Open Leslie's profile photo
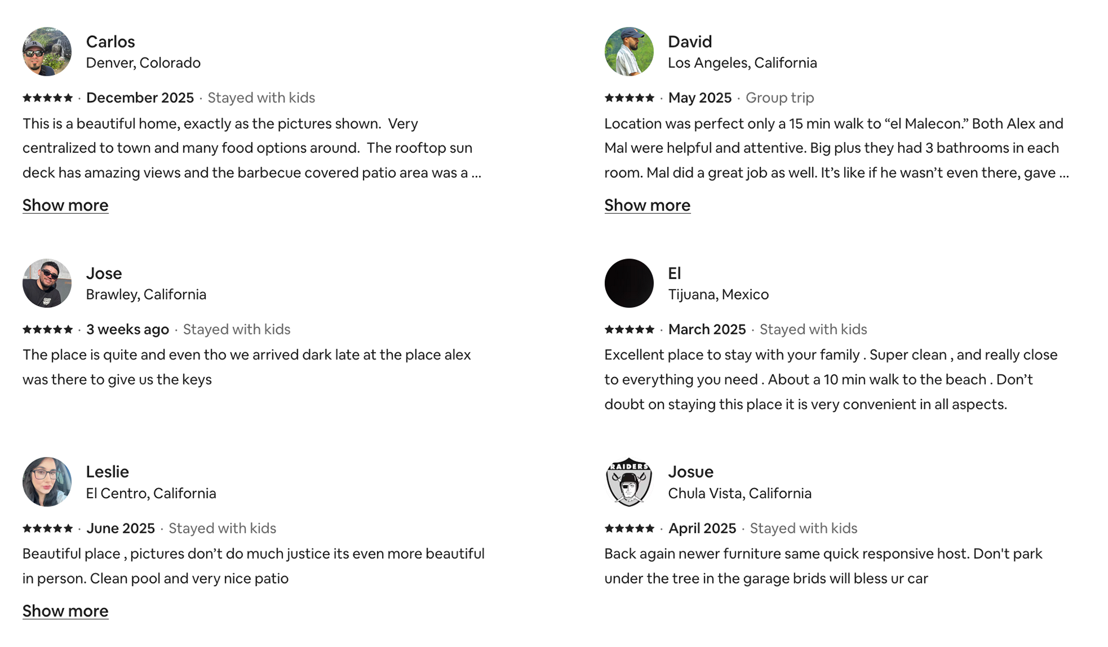Screen dimensions: 1108x647 pos(47,482)
